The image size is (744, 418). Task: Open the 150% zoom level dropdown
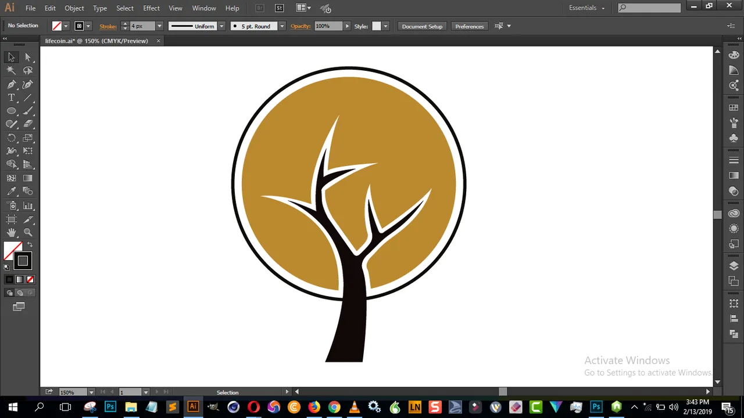pos(91,392)
